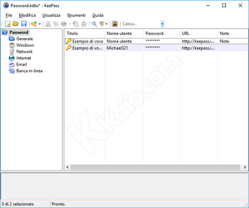Image resolution: width=249 pixels, height=208 pixels.
Task: Click the Windows group icon
Action: coord(12,45)
